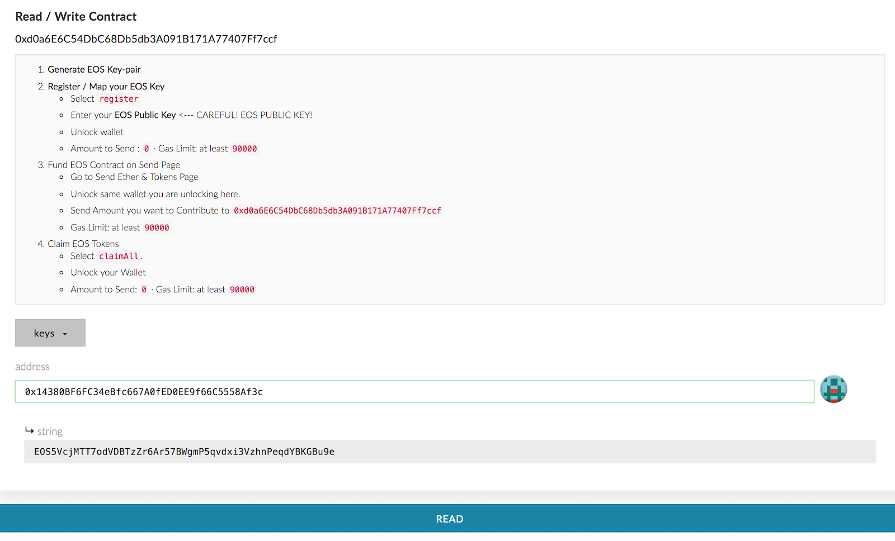Click the Fund EOS Contract on Send Page step
Viewport: 895px width, 541px height.
pos(114,165)
